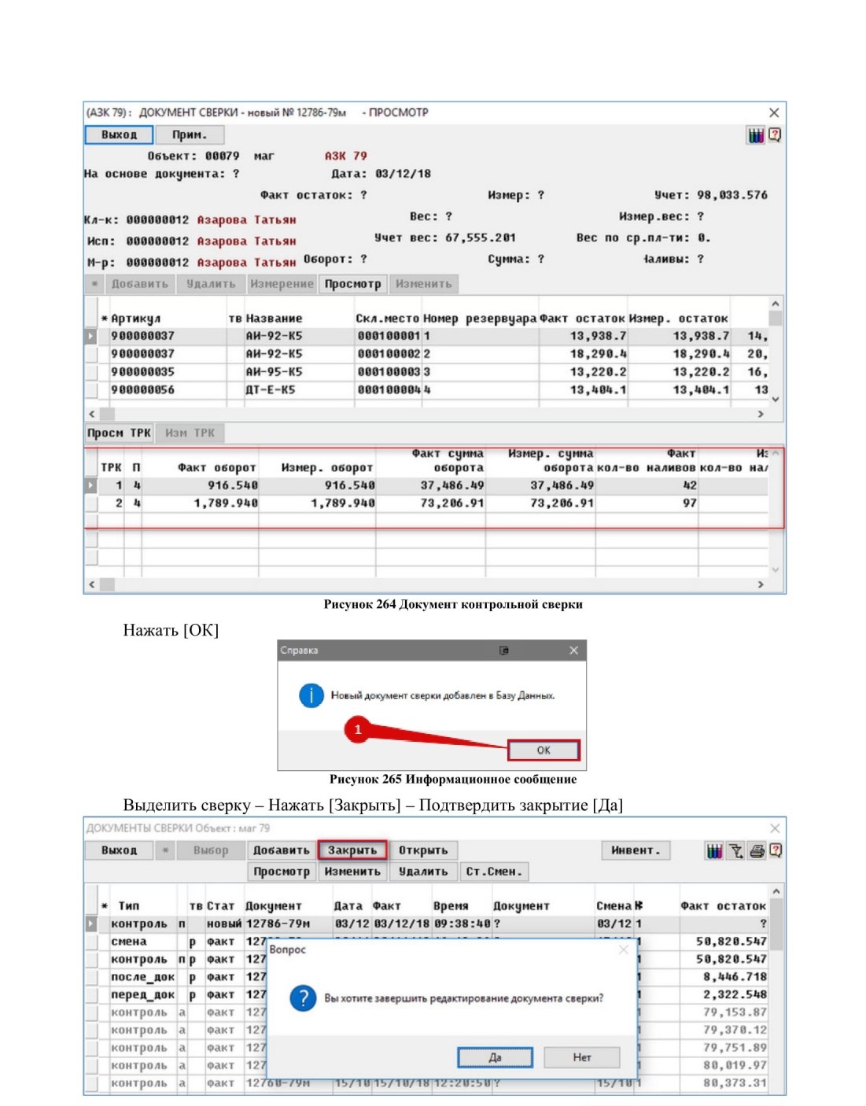
Task: Select the 900000056 ДТ-Е-К5 row
Action: click(x=426, y=390)
